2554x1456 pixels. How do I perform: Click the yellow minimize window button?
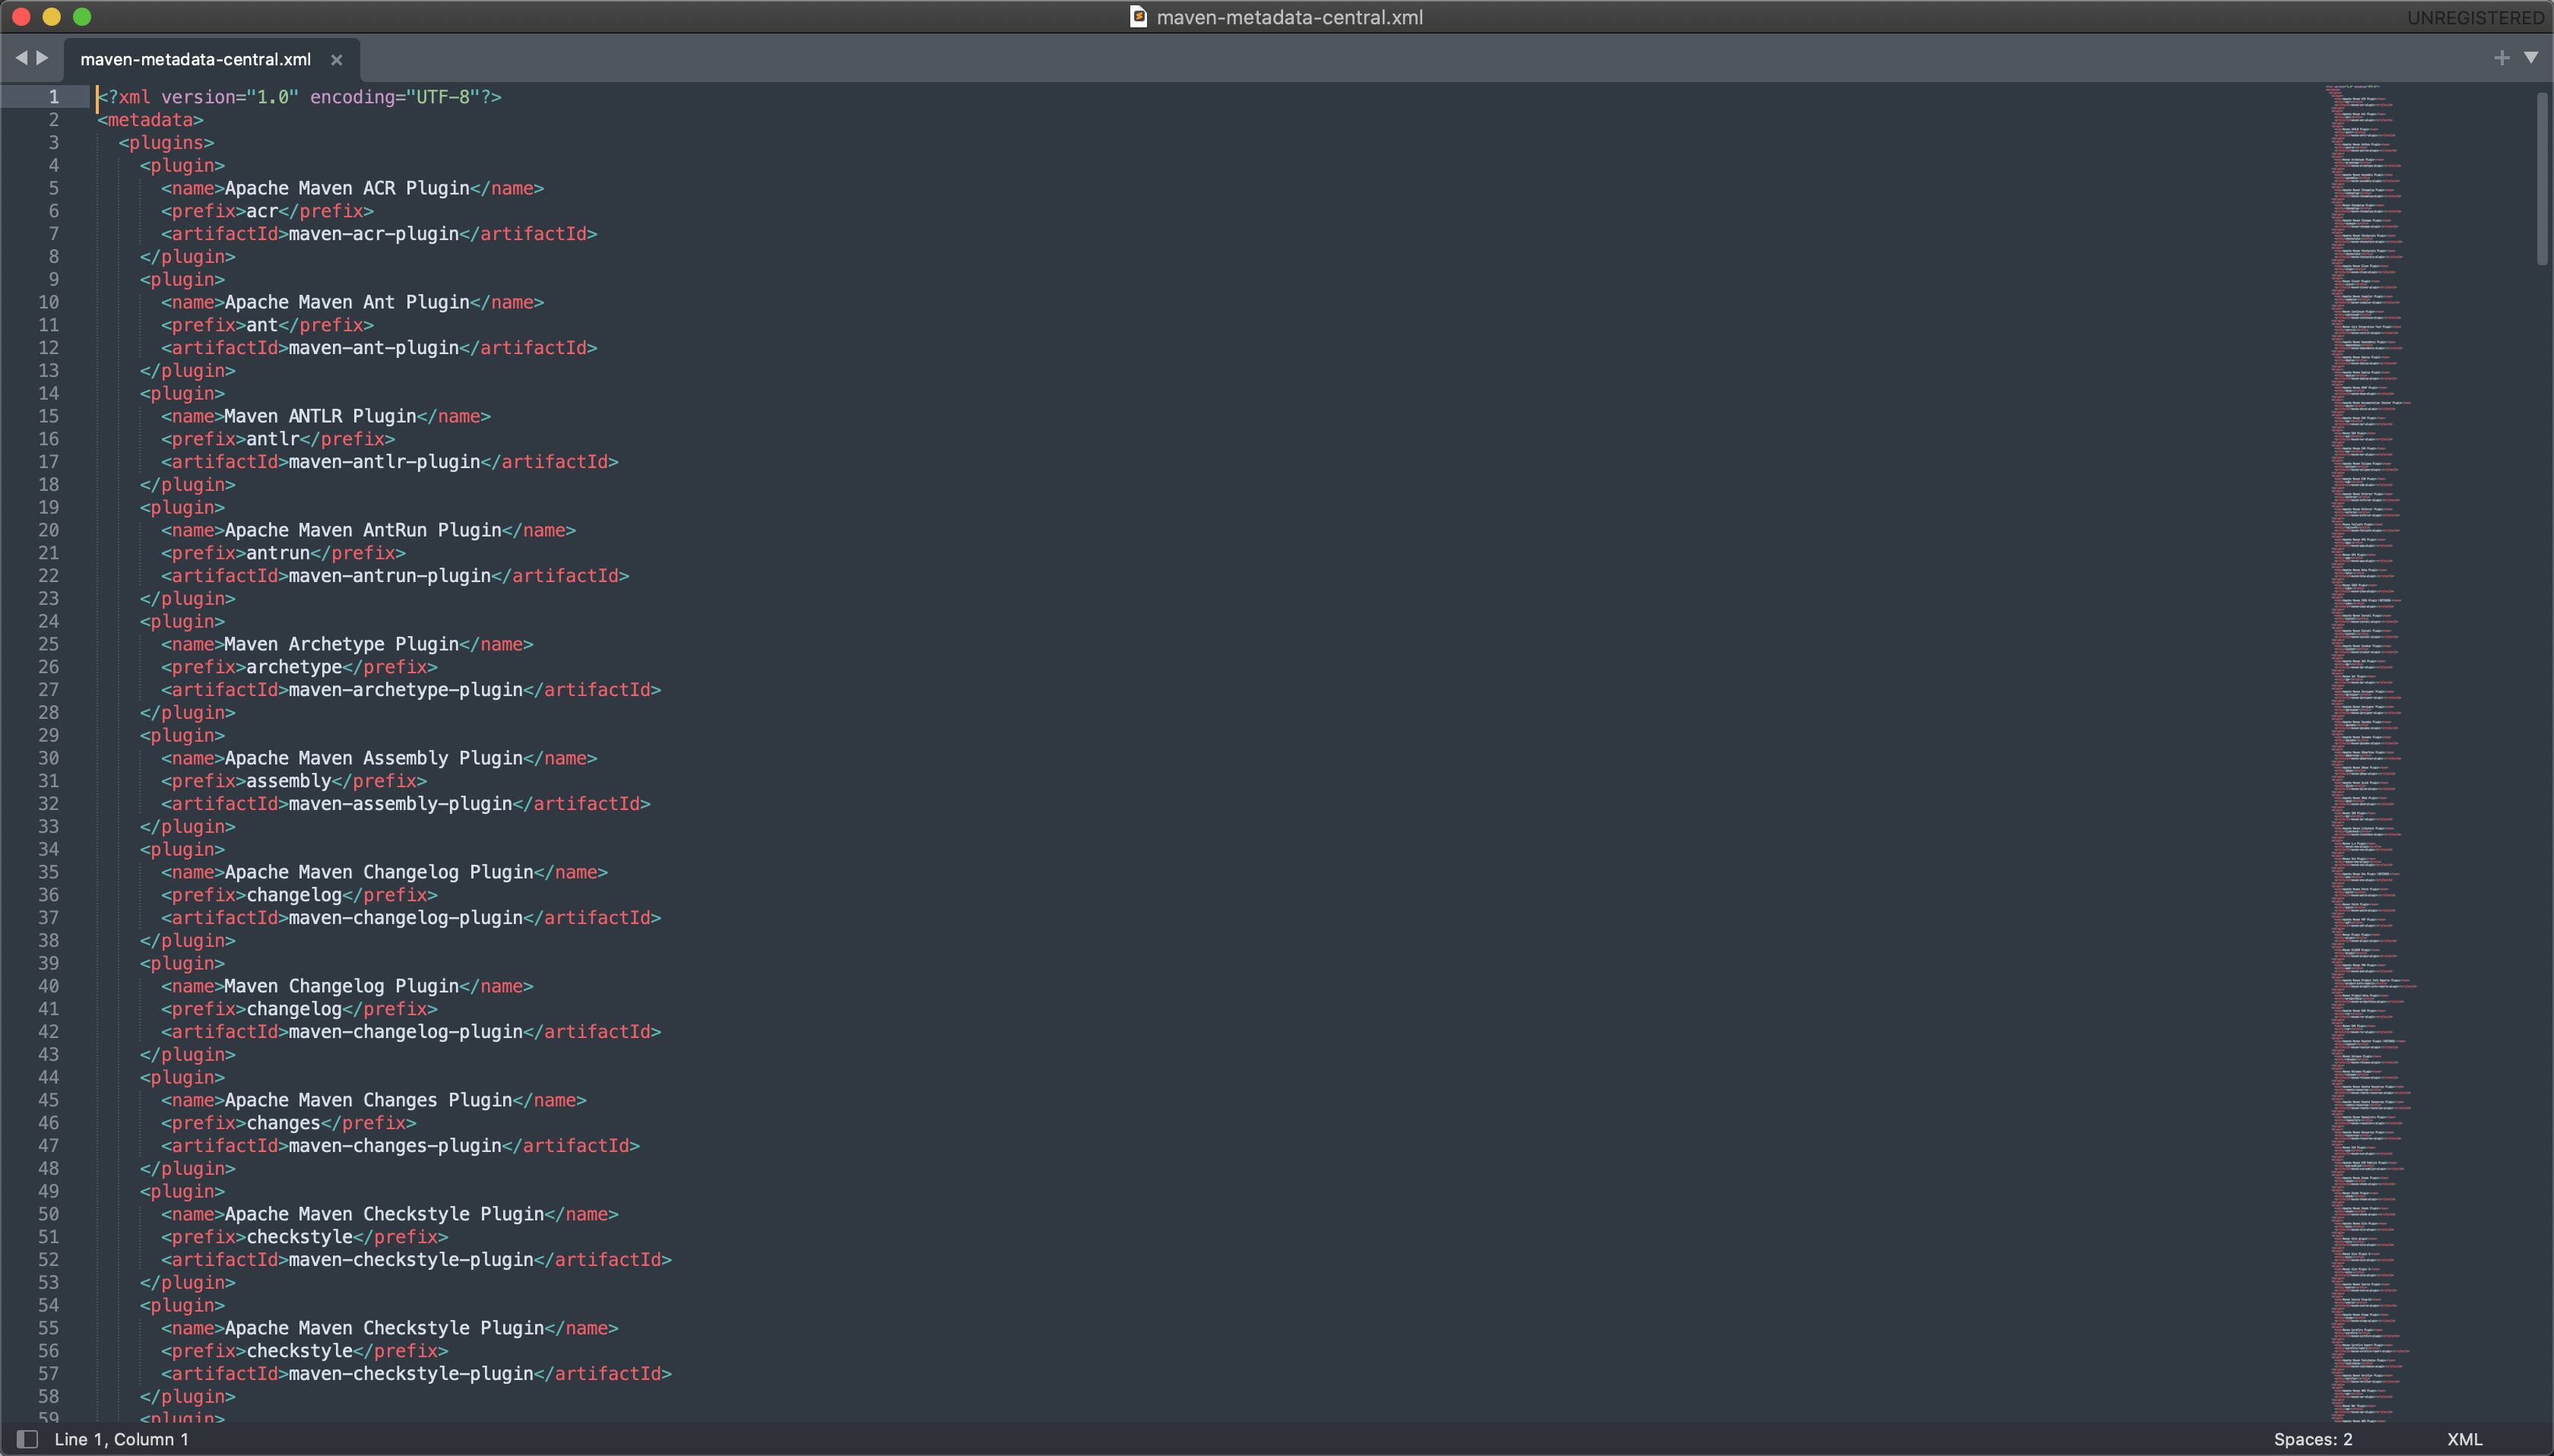52,17
